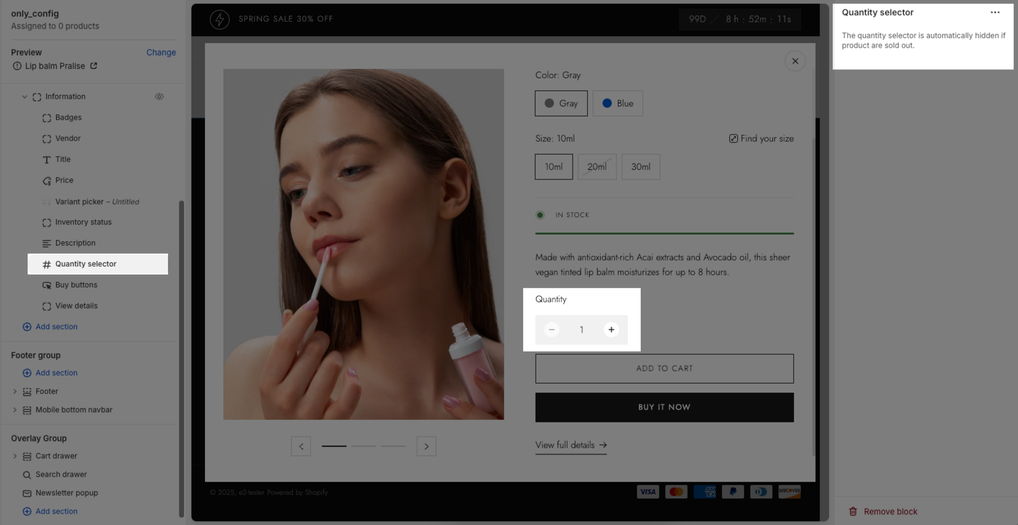Toggle visibility eye for Information block

click(159, 97)
